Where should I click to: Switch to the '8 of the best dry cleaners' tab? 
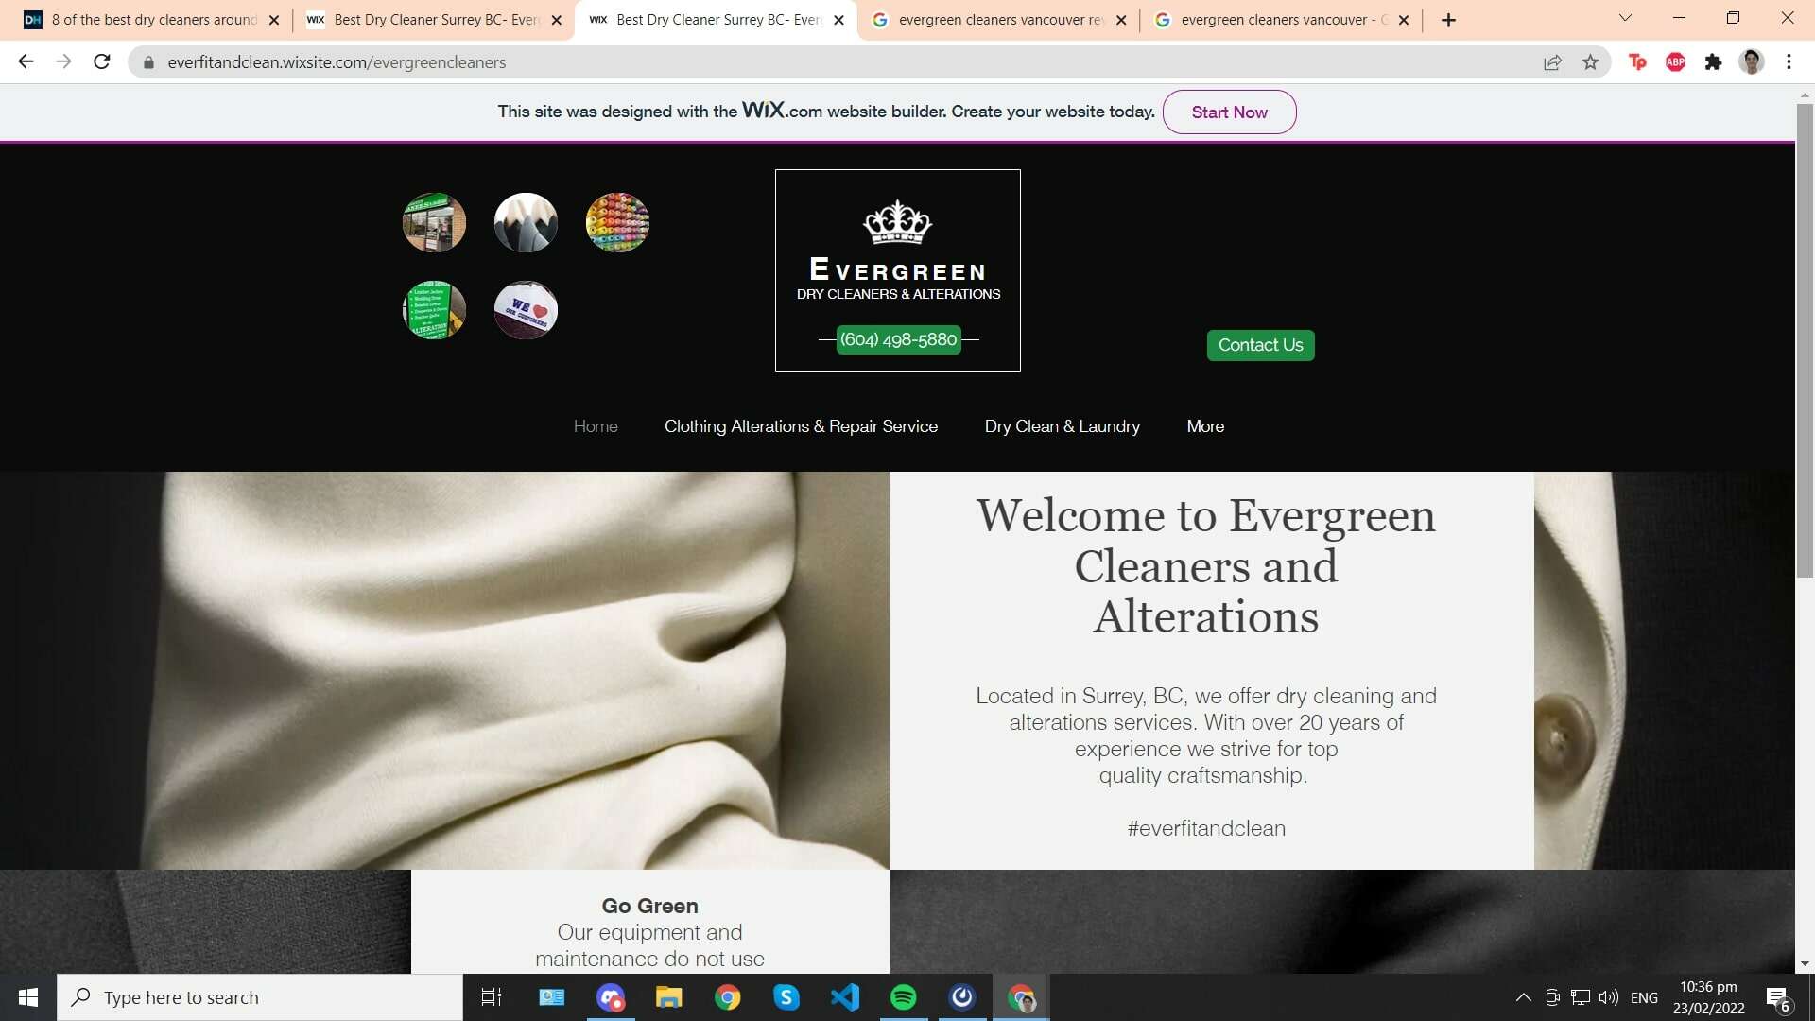151,20
